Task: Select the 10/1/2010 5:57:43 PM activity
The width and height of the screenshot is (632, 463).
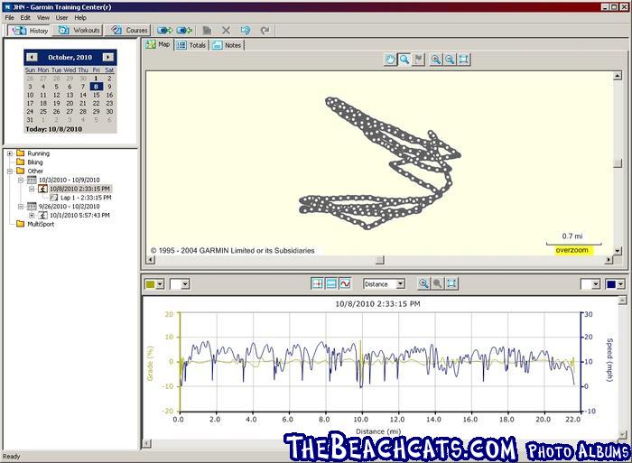Action: pos(79,216)
